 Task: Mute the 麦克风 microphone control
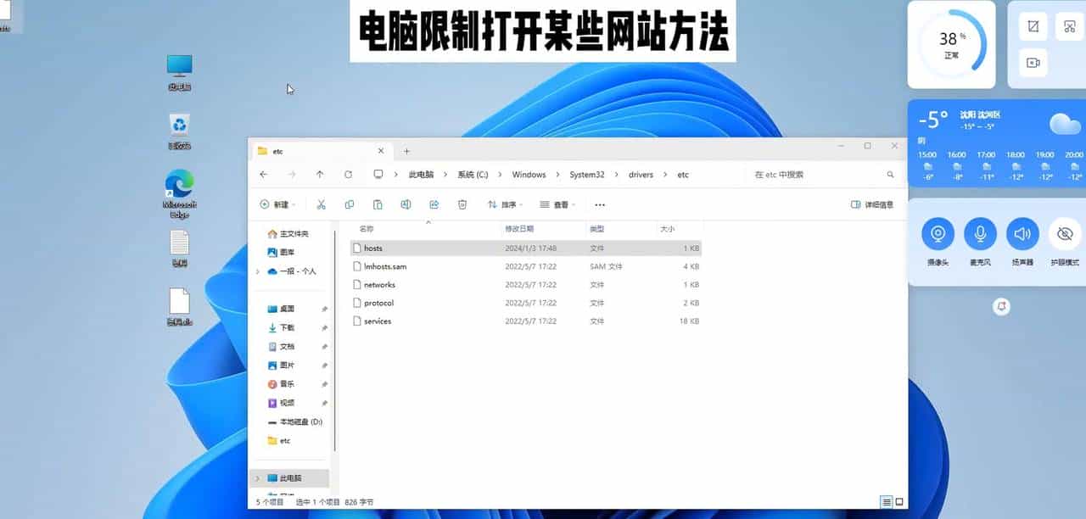pyautogui.click(x=979, y=236)
